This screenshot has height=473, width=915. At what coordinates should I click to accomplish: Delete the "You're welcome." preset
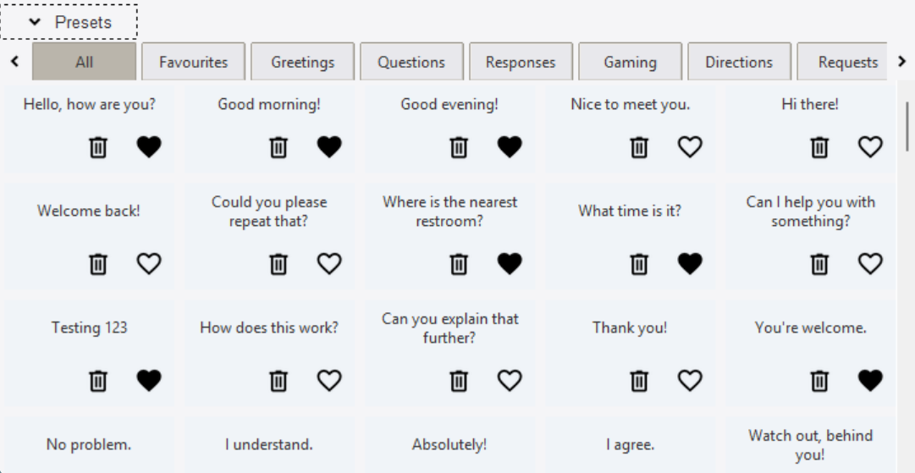819,380
